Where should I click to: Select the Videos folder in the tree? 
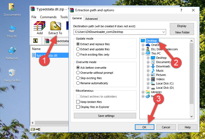(160, 79)
